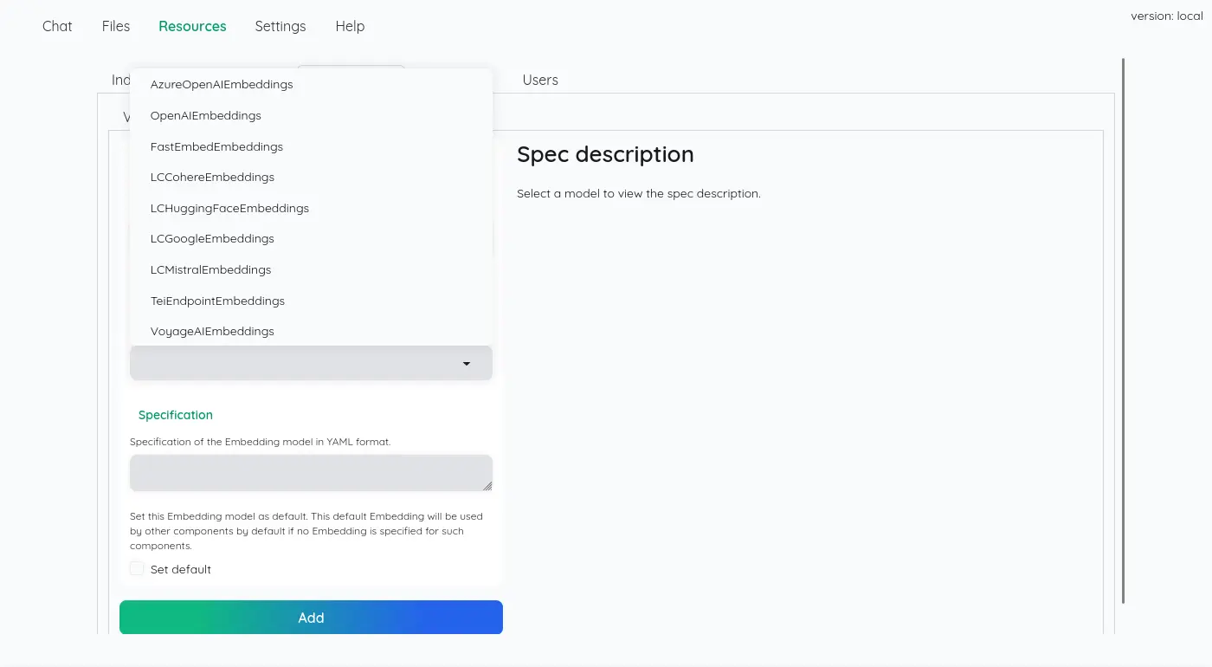The height and width of the screenshot is (667, 1212).
Task: Choose TeiEndpointEmbeddings from the dropdown
Action: (217, 301)
